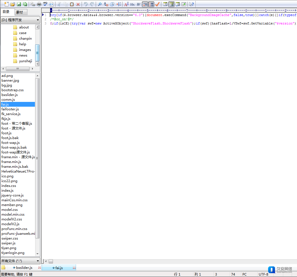
Task: Paste from clipboard
Action: [72, 4]
